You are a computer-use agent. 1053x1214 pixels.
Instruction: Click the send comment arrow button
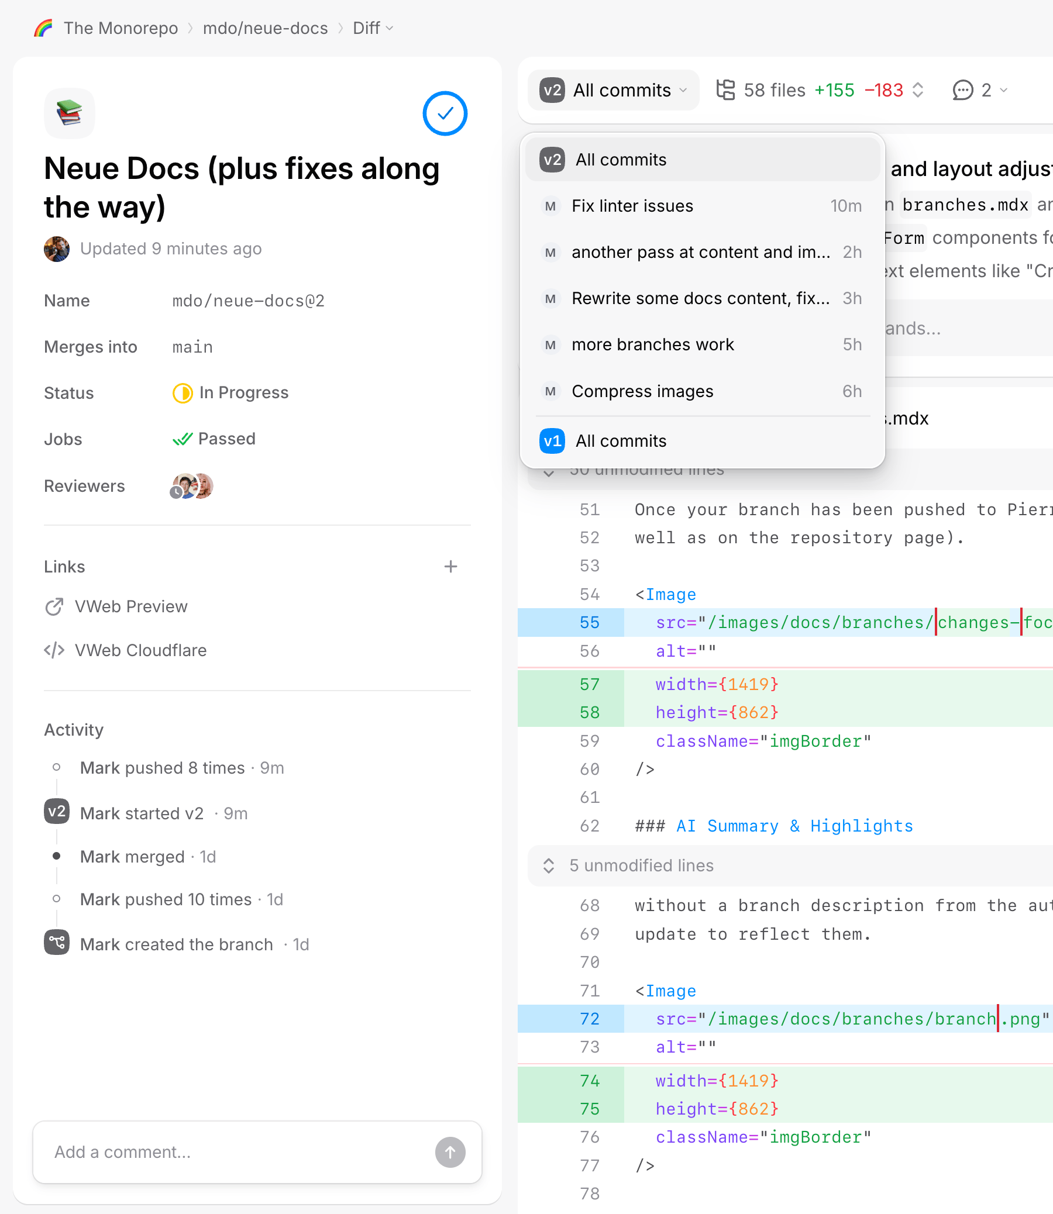coord(450,1153)
